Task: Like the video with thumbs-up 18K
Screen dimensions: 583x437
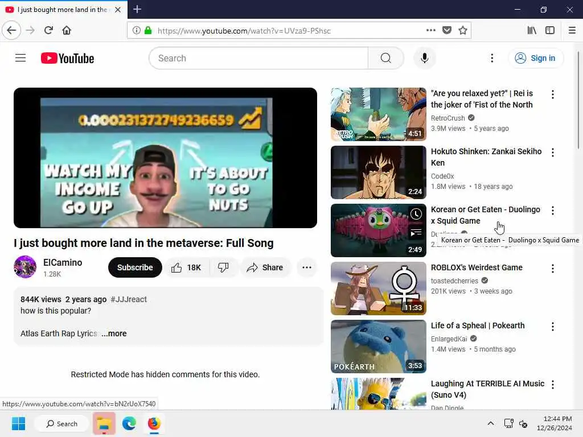Action: pos(187,267)
